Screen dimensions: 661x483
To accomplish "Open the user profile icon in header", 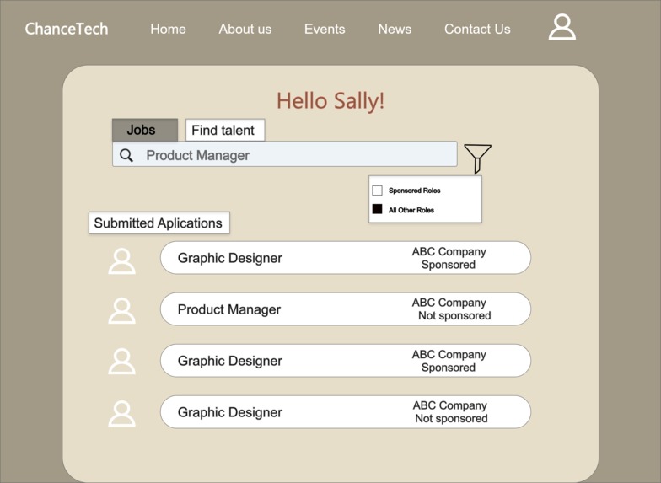I will pos(562,27).
